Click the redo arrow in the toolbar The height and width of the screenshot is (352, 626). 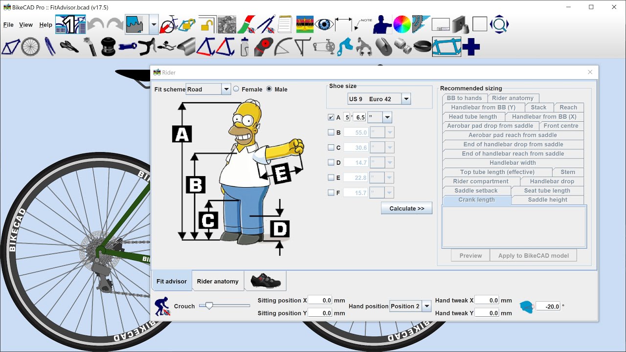coord(115,24)
